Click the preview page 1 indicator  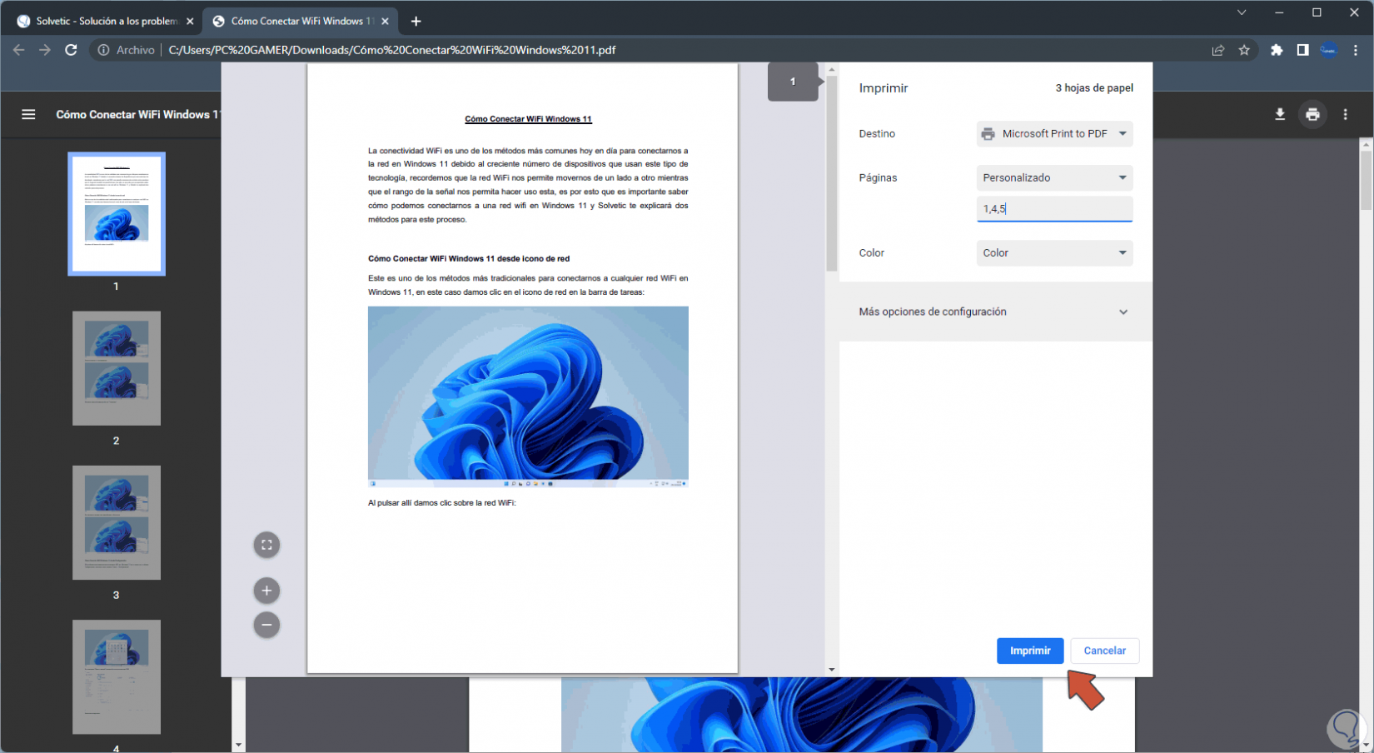[x=793, y=82]
